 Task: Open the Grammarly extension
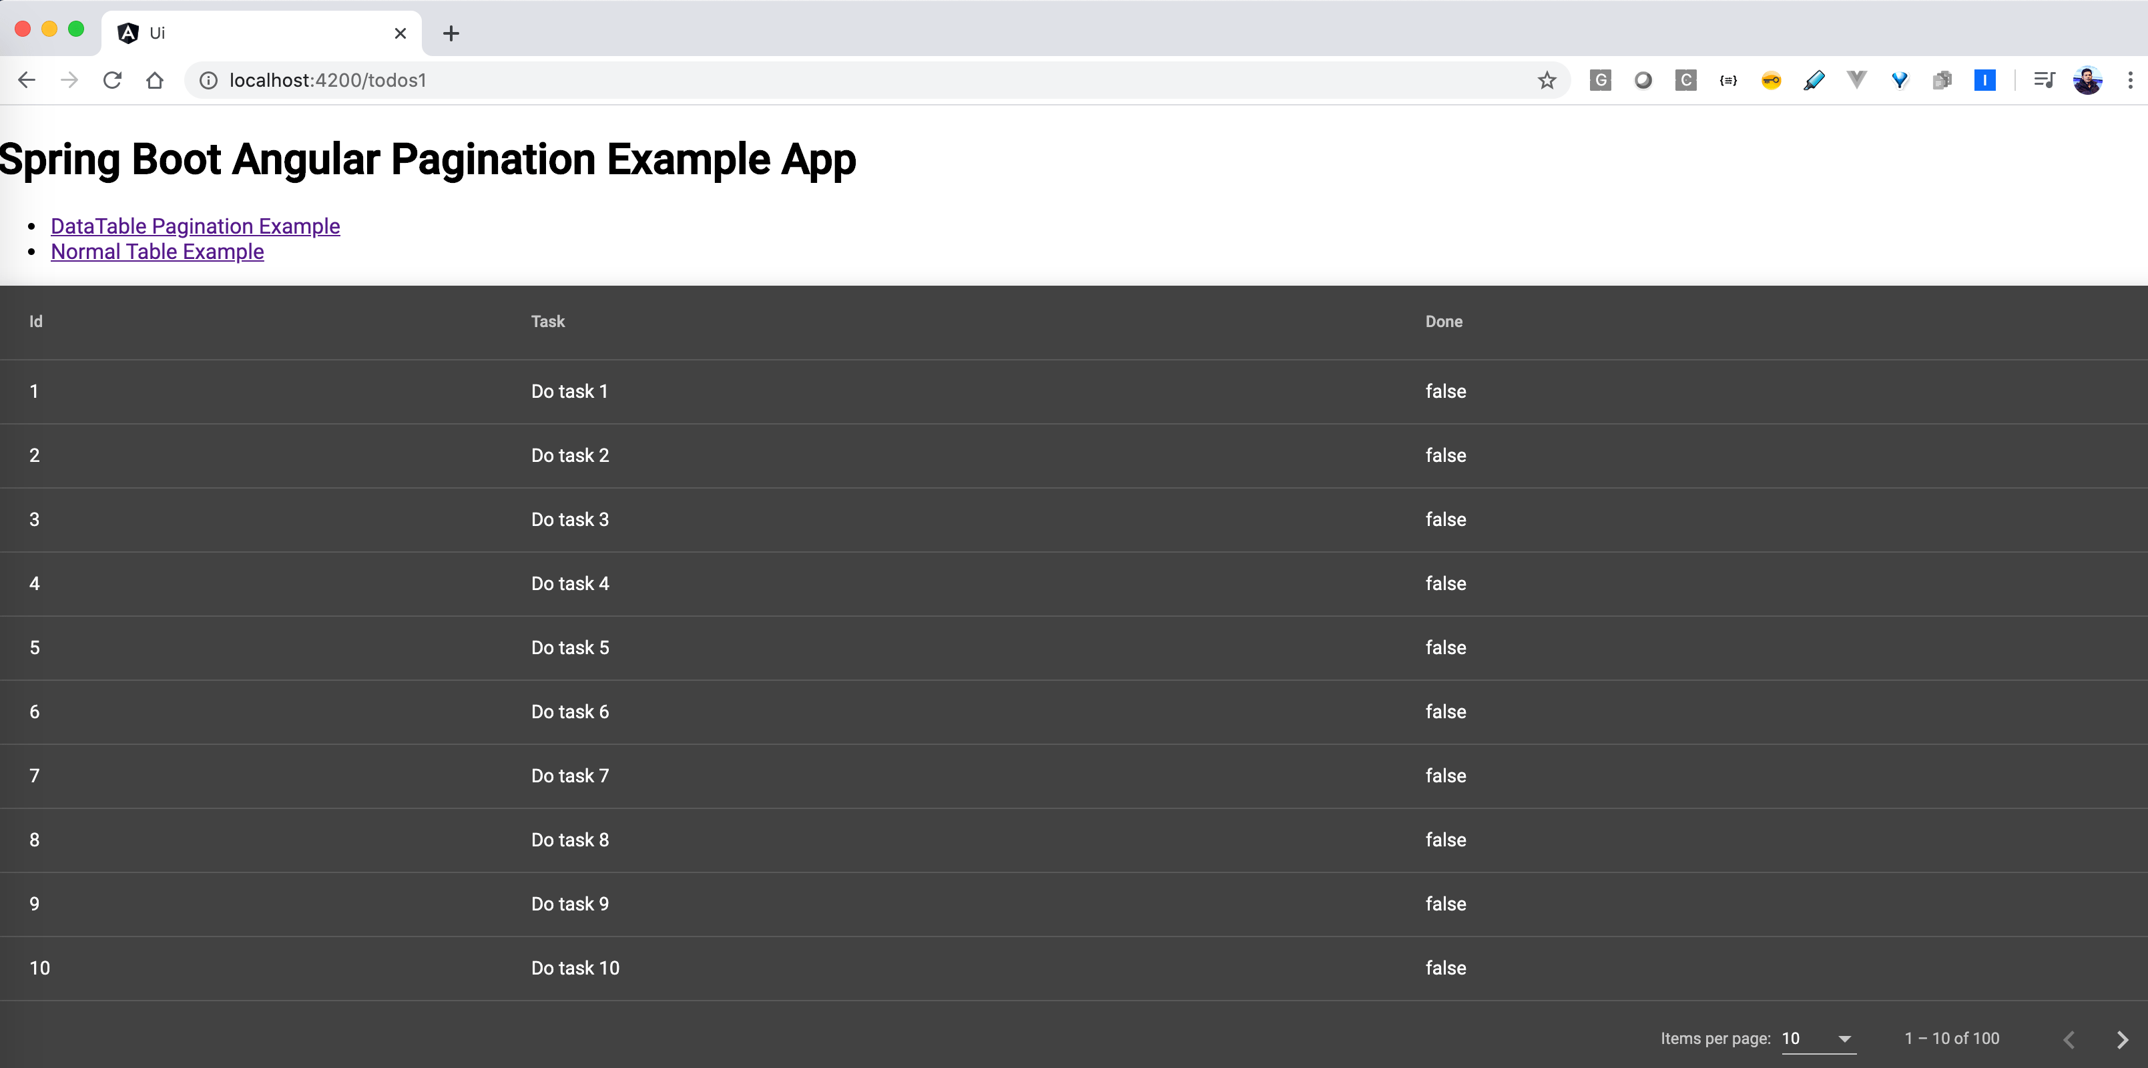tap(1601, 80)
